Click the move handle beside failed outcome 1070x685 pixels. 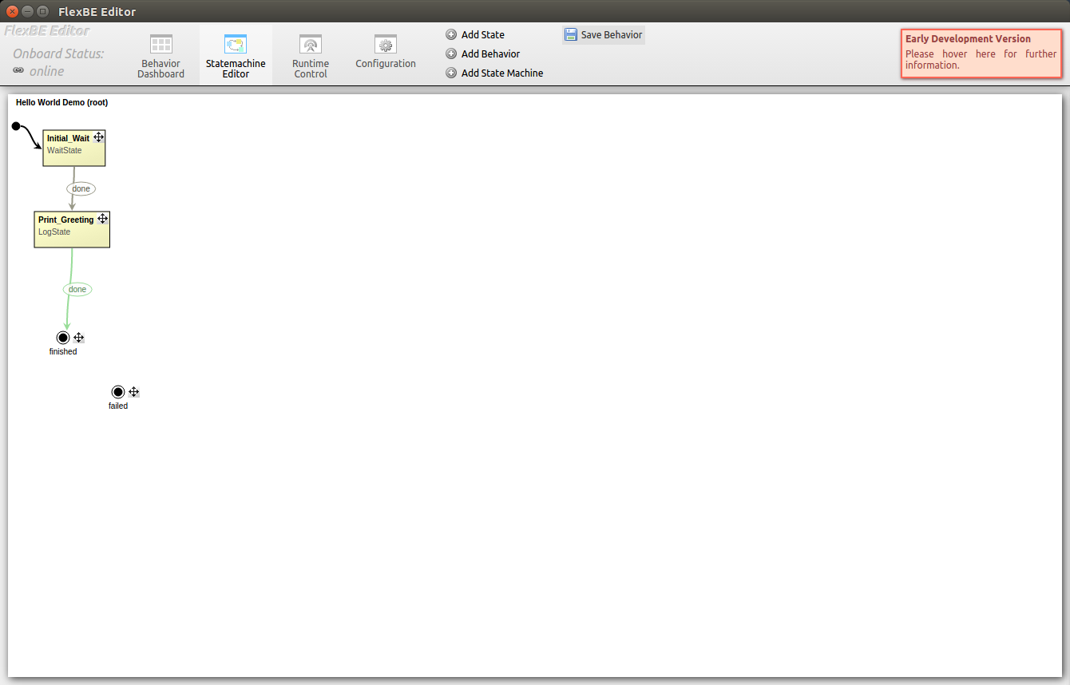point(134,392)
